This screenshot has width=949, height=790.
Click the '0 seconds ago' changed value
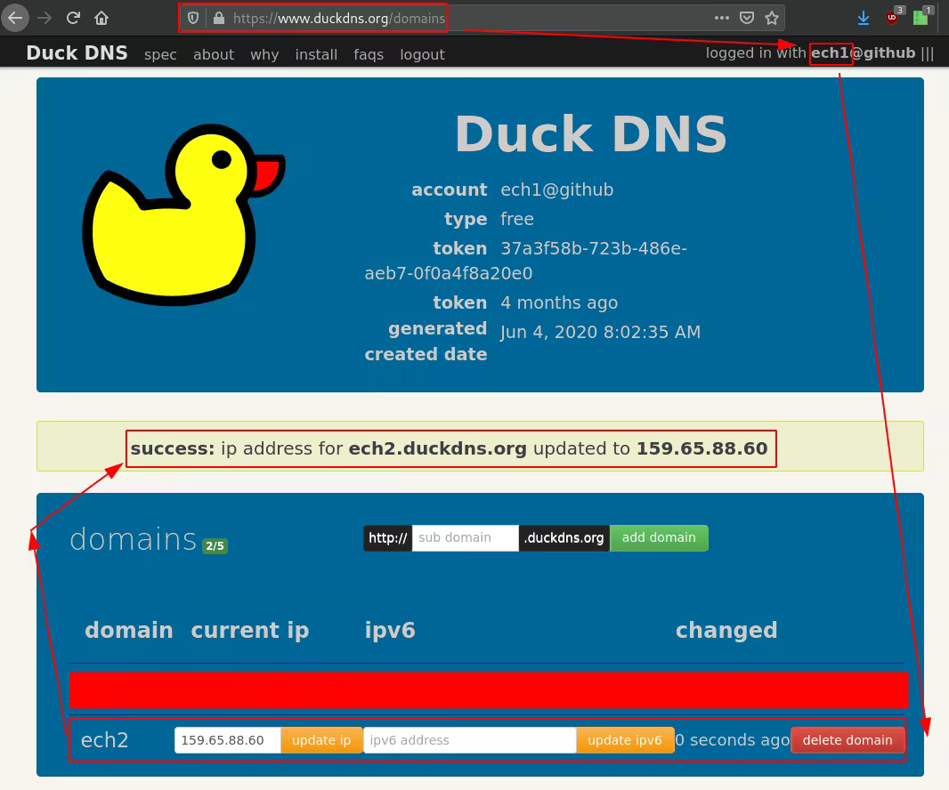pos(733,740)
